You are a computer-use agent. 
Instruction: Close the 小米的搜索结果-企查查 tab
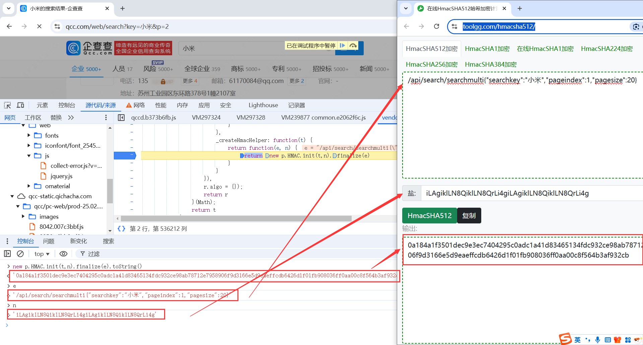[107, 8]
